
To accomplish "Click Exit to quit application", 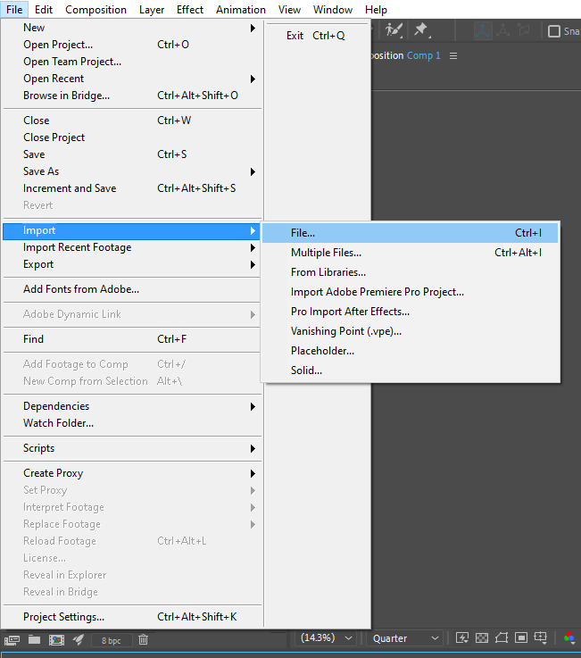I will pyautogui.click(x=318, y=36).
